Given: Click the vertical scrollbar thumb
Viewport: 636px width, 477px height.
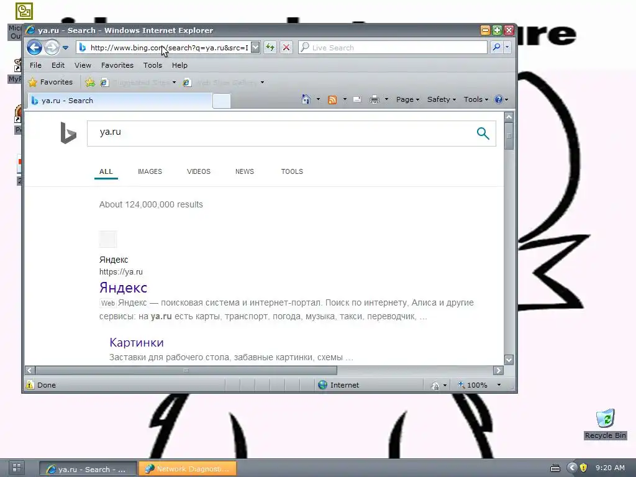Looking at the screenshot, I should tap(509, 136).
